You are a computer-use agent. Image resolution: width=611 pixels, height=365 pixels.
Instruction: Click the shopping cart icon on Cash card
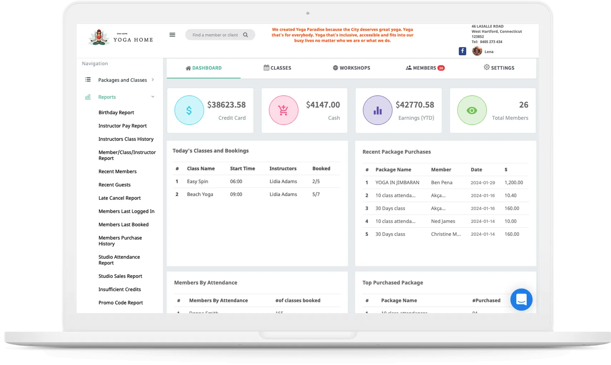tap(283, 110)
